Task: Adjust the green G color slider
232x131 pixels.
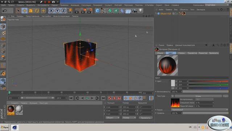Action: pos(209,85)
